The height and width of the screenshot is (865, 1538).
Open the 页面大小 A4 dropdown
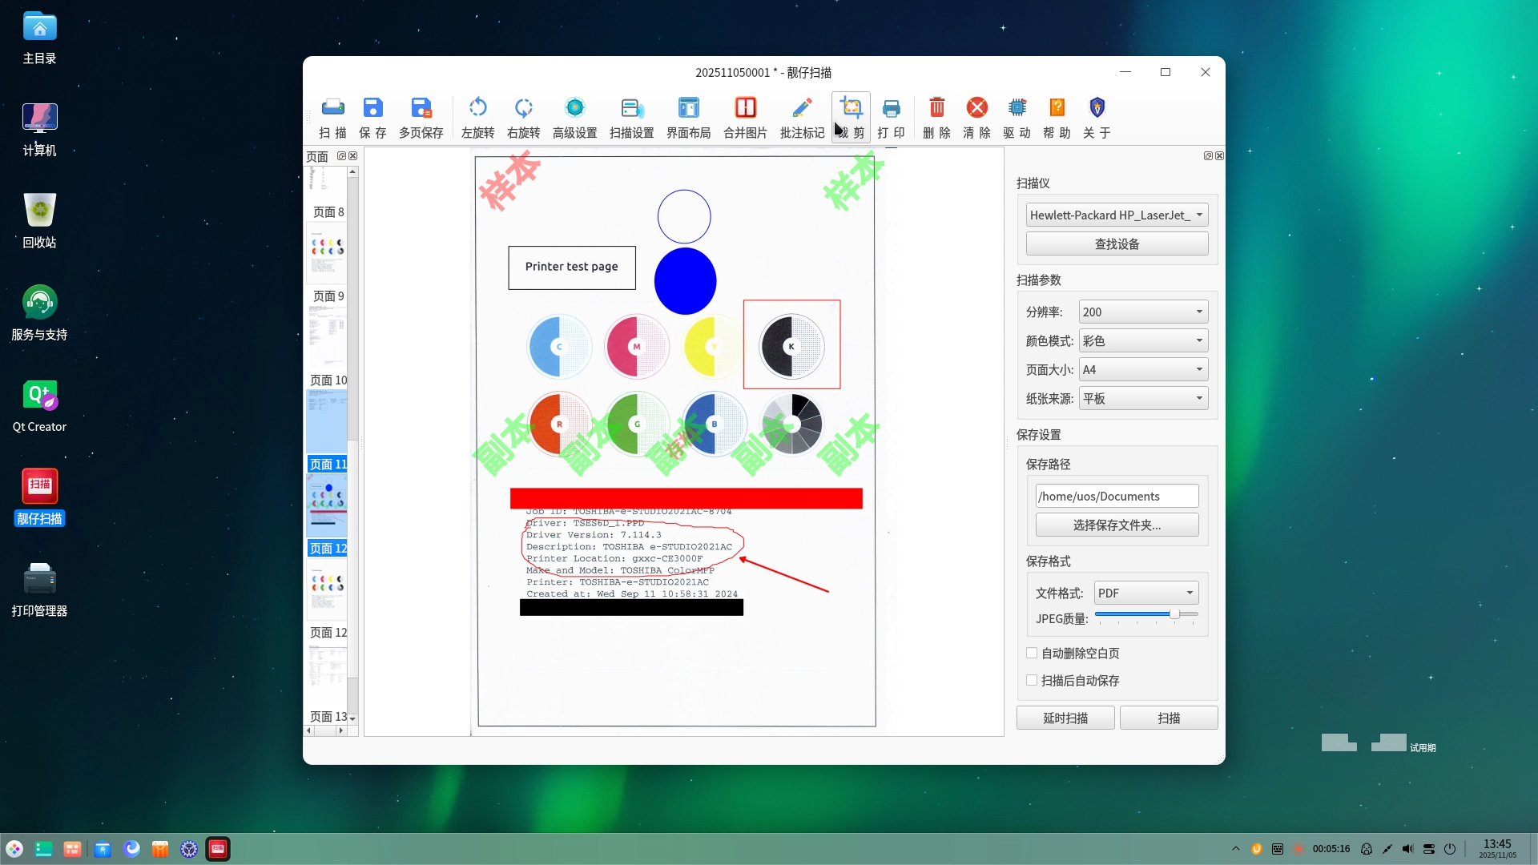click(1143, 369)
